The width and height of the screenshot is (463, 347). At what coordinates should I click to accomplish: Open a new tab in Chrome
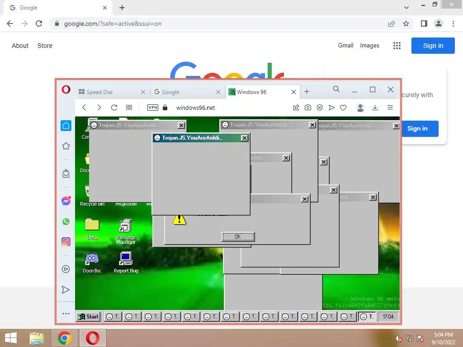(x=122, y=8)
